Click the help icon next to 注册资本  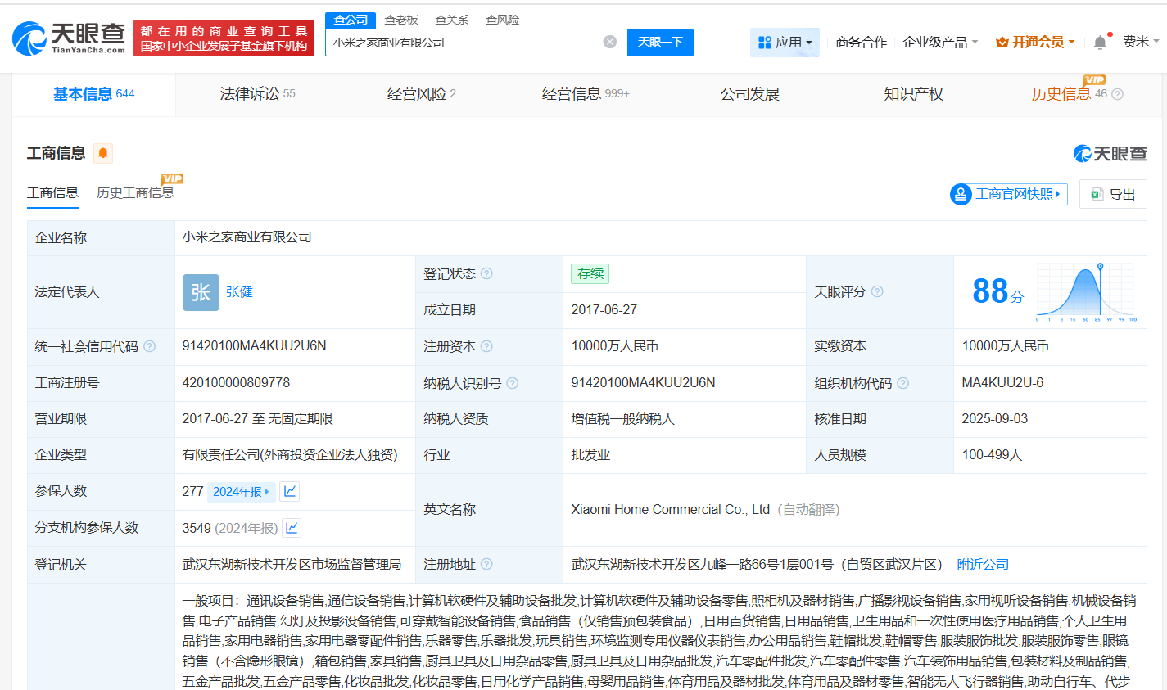488,346
